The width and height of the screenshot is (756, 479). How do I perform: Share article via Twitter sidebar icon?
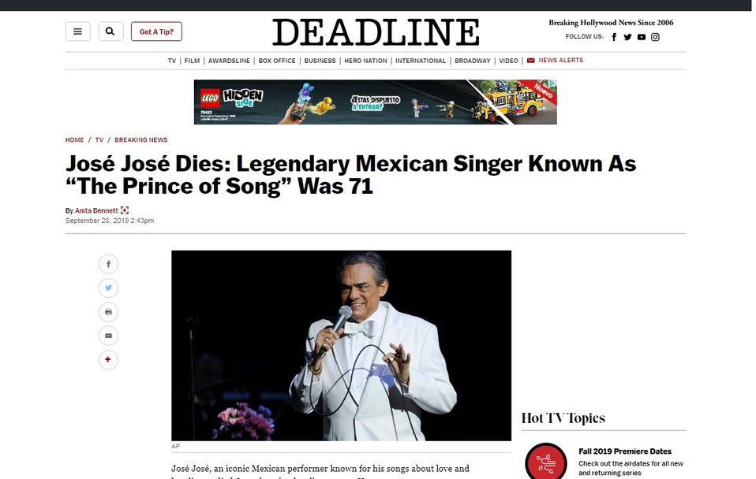108,288
